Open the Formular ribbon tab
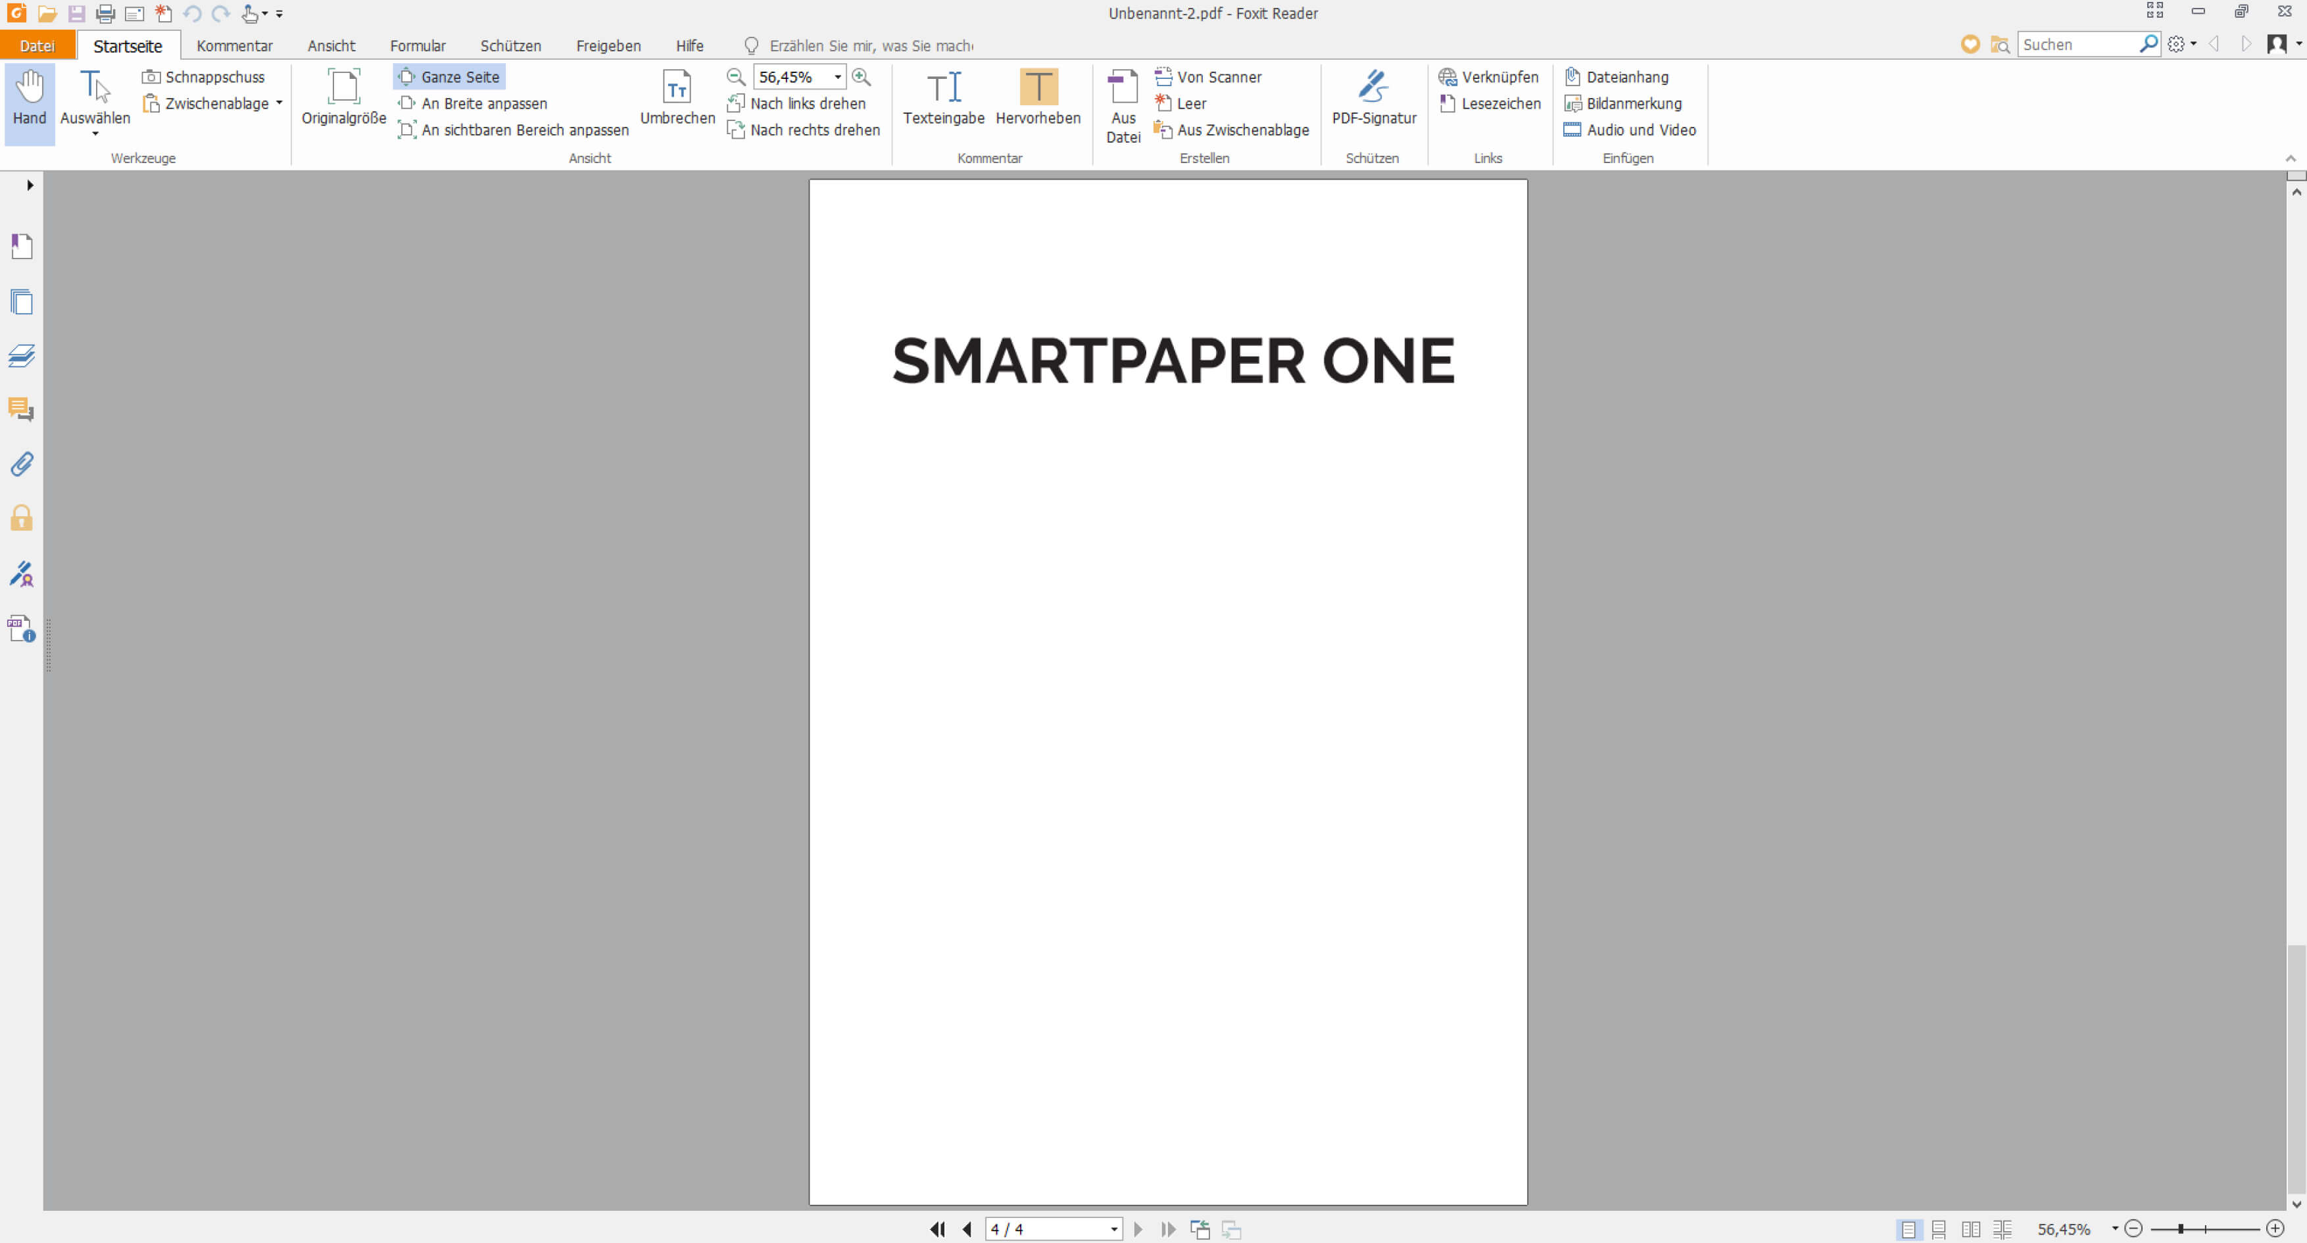This screenshot has height=1243, width=2307. [x=418, y=45]
